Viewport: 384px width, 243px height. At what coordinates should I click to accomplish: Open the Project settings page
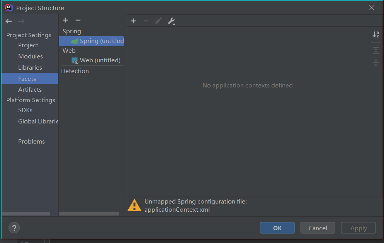28,45
